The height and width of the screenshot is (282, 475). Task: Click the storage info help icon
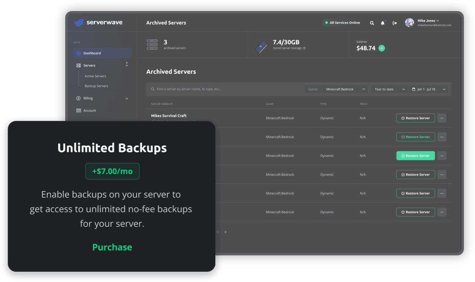coord(304,48)
